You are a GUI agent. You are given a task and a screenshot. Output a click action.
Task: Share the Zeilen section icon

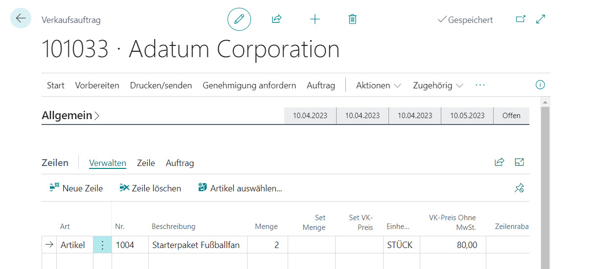tap(499, 163)
